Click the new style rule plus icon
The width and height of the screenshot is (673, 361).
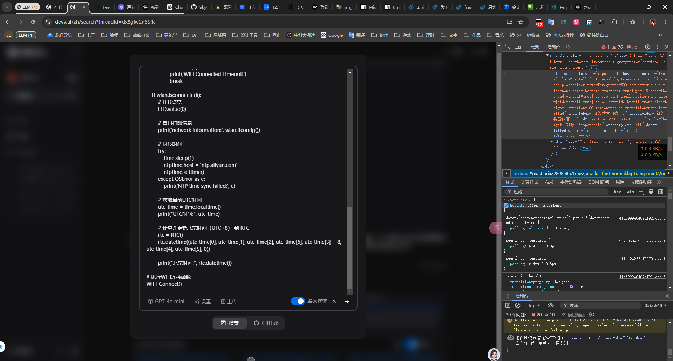[641, 192]
